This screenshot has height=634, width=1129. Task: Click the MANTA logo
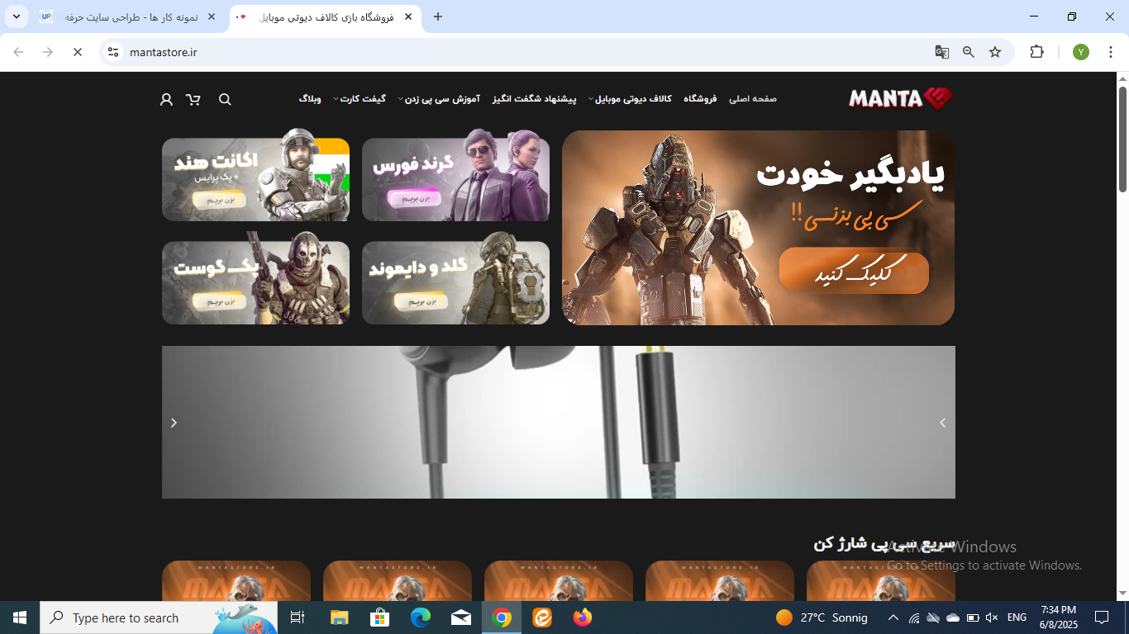click(900, 99)
